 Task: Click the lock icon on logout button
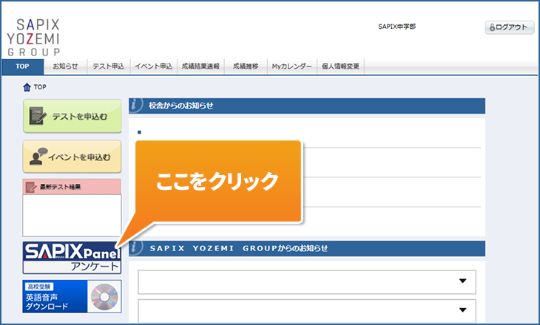[492, 27]
